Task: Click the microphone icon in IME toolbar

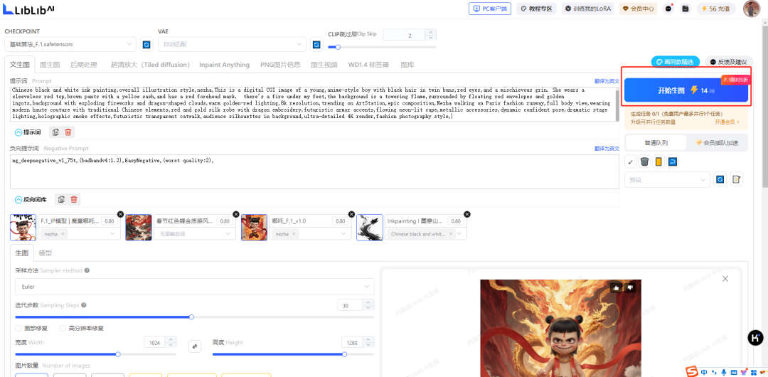Action: 724,372
